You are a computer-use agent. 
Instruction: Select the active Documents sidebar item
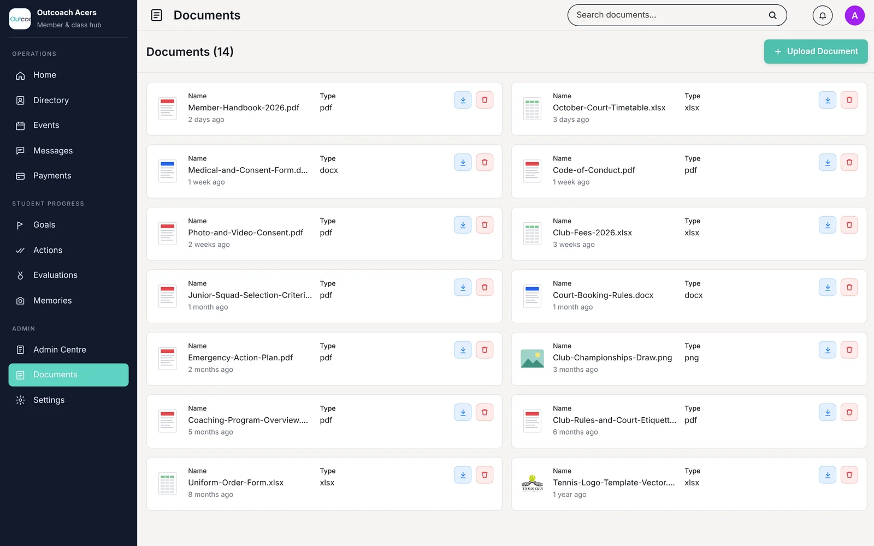tap(69, 375)
